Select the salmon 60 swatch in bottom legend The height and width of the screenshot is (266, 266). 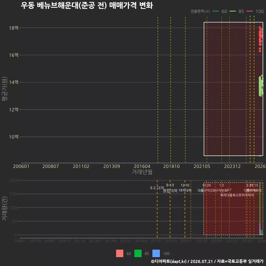click(x=120, y=254)
